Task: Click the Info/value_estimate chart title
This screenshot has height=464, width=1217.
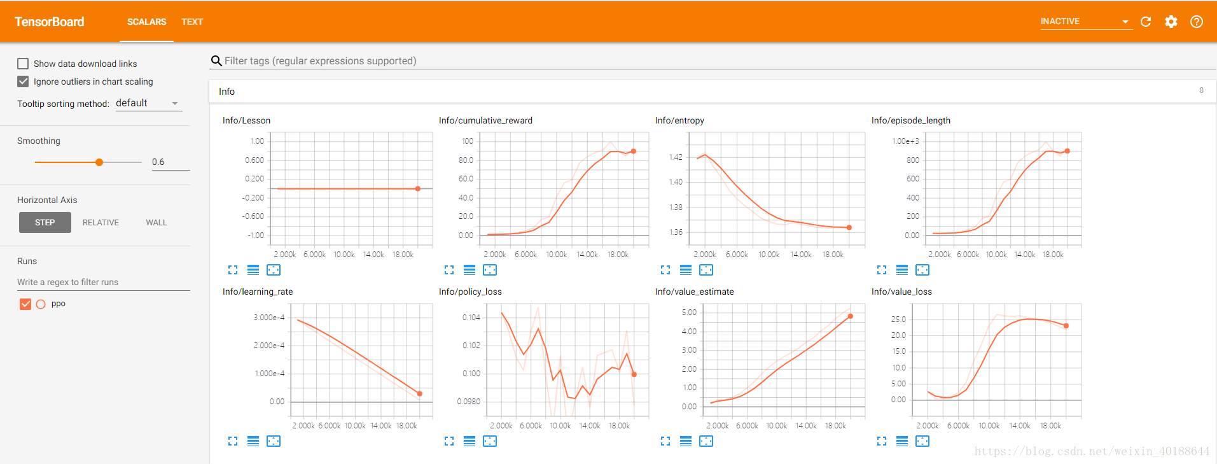Action: coord(695,292)
